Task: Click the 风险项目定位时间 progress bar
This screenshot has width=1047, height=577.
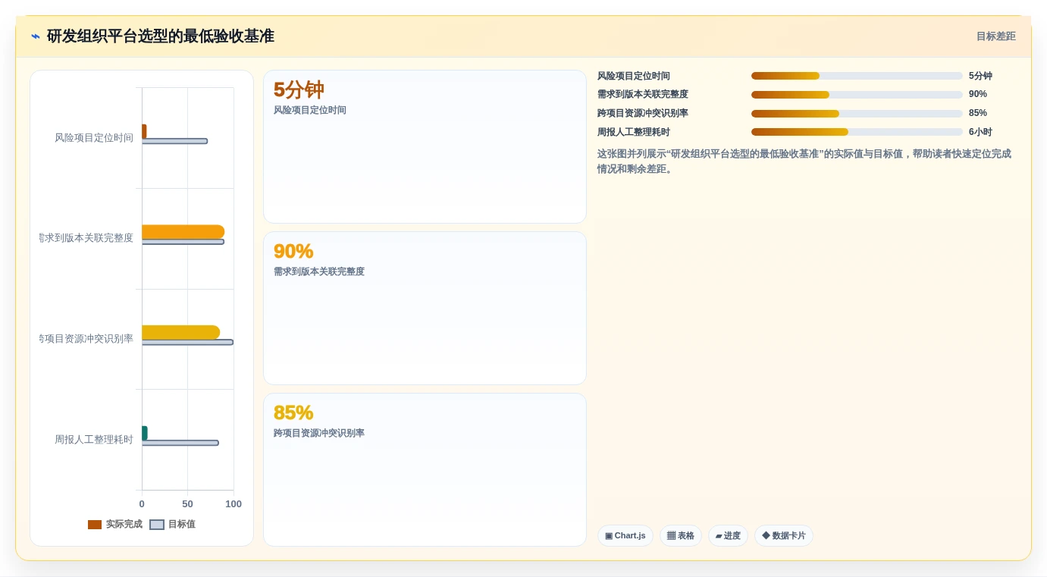Action: pyautogui.click(x=857, y=76)
